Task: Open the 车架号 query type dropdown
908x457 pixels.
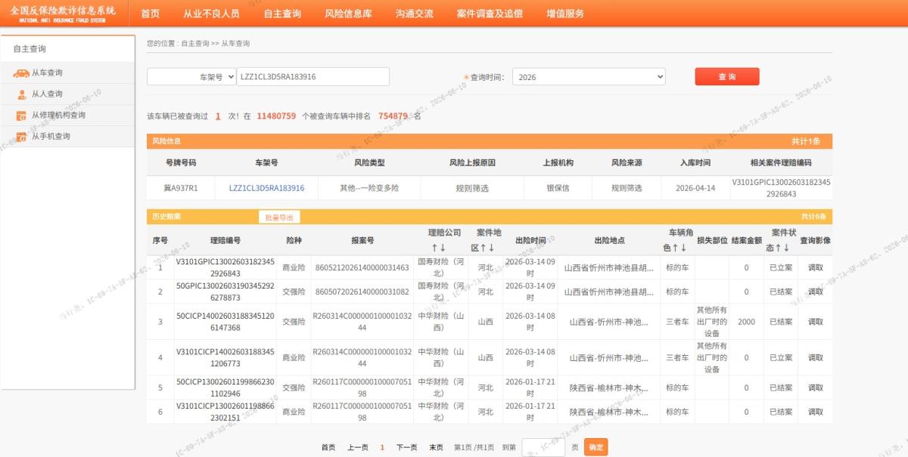Action: coord(191,77)
